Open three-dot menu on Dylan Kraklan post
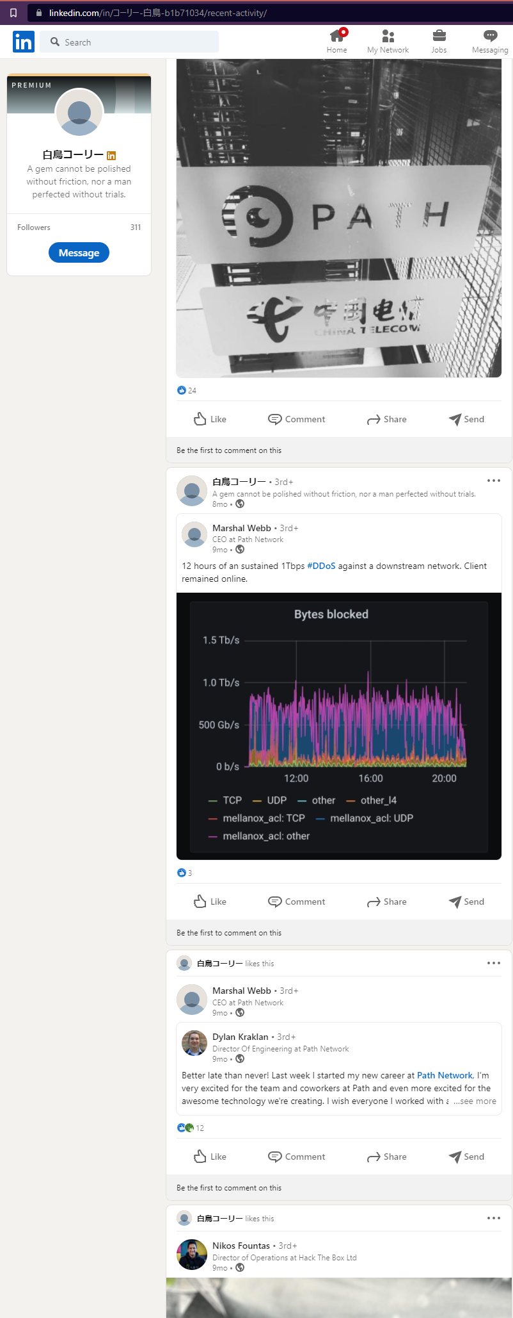This screenshot has width=513, height=1318. point(493,963)
